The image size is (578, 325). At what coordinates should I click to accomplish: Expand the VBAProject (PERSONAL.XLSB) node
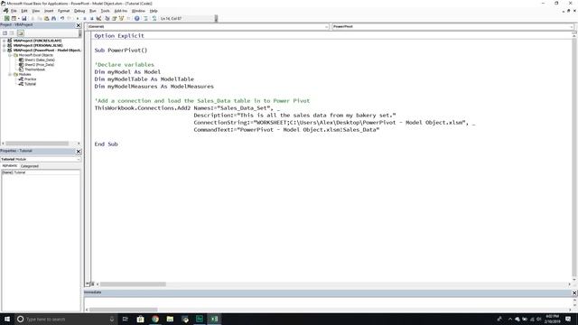tap(4, 45)
